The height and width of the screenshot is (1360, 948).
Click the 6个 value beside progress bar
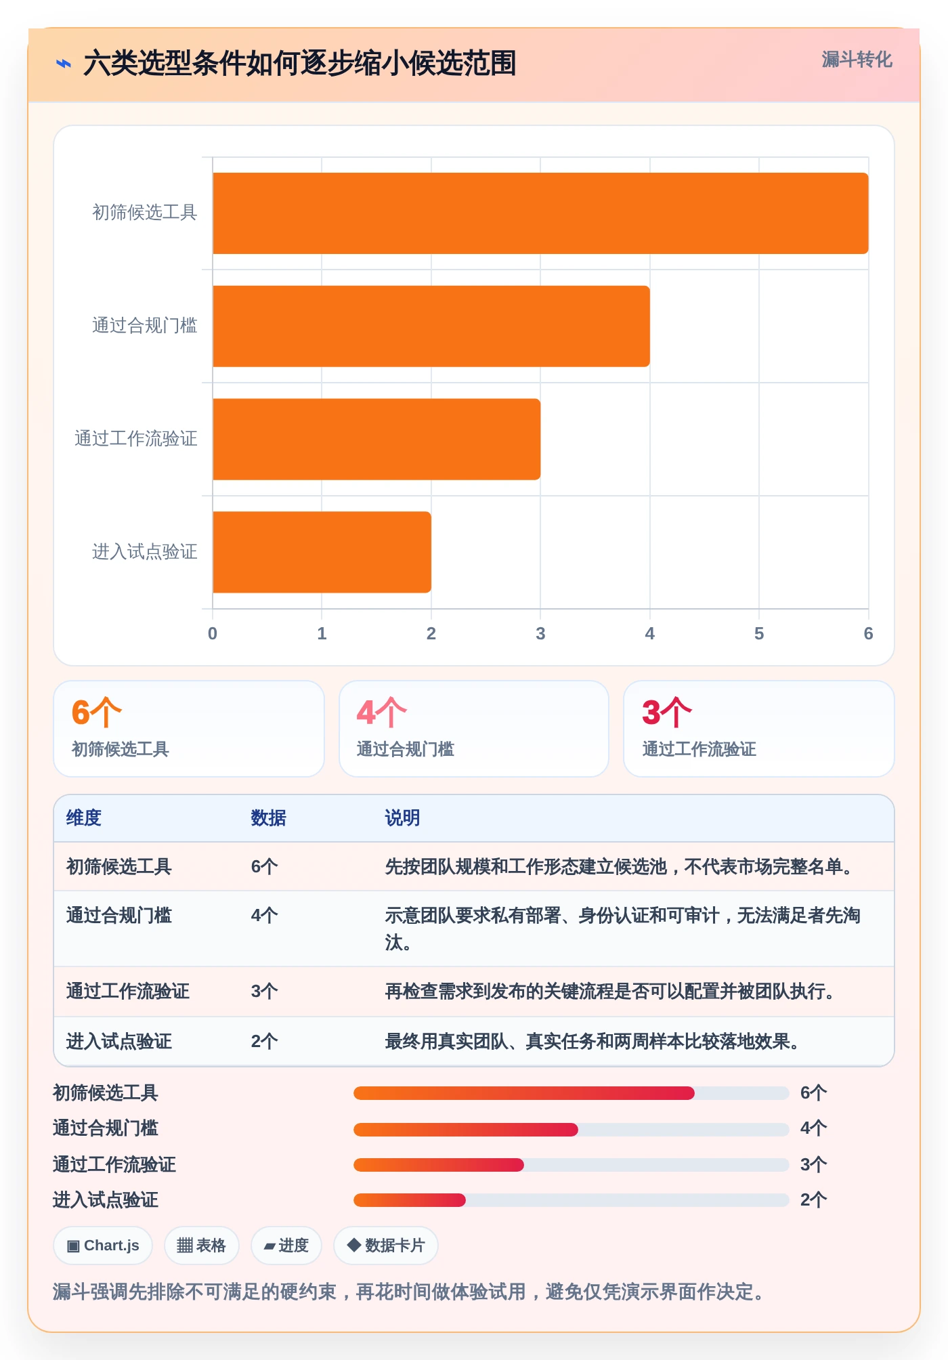click(813, 1093)
